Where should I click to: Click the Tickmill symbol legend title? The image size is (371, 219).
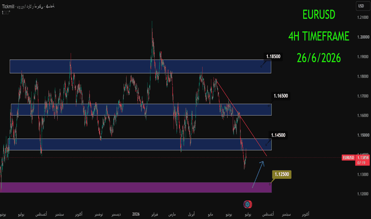[x=28, y=6]
